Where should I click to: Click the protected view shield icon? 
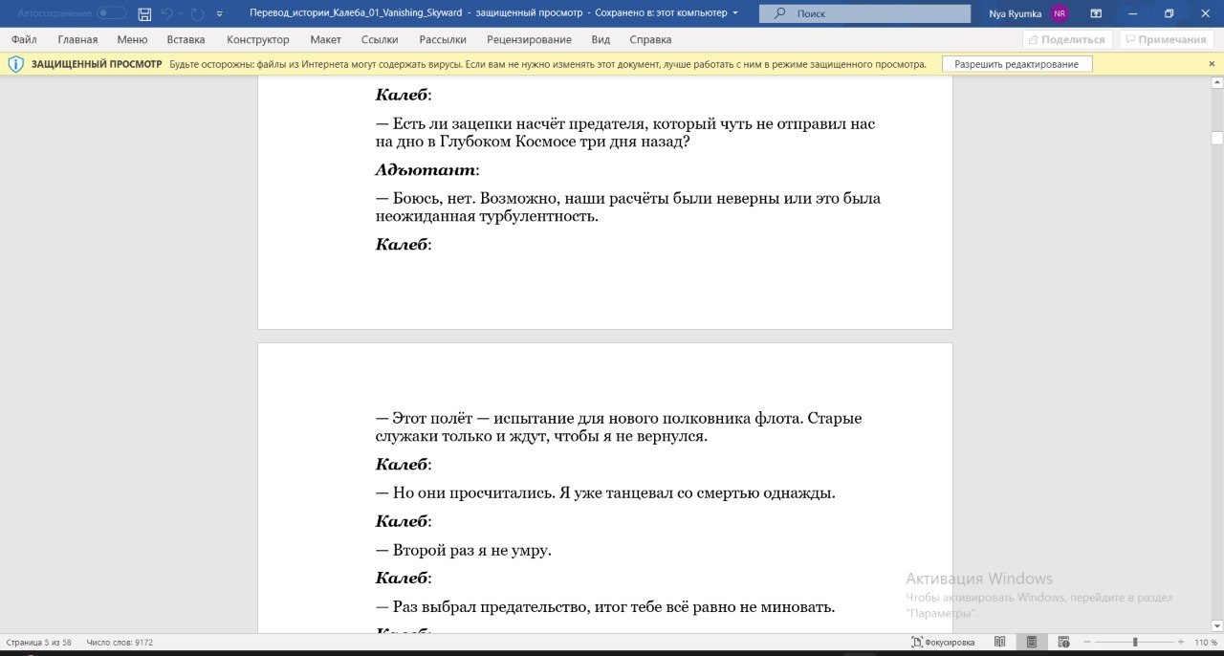15,64
